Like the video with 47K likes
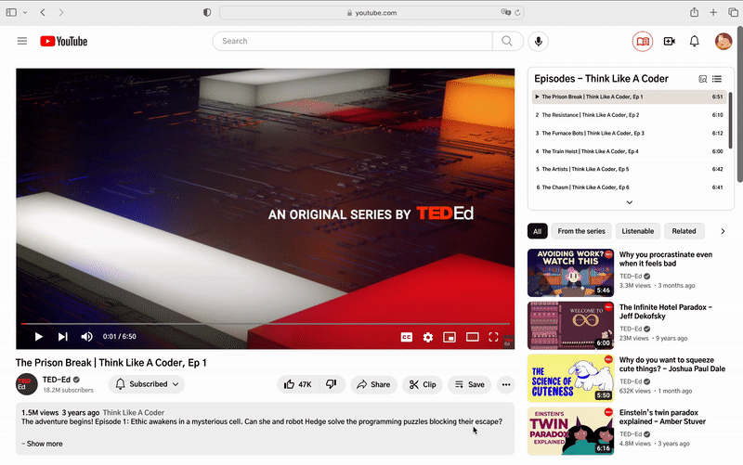743x465 pixels. pos(298,384)
